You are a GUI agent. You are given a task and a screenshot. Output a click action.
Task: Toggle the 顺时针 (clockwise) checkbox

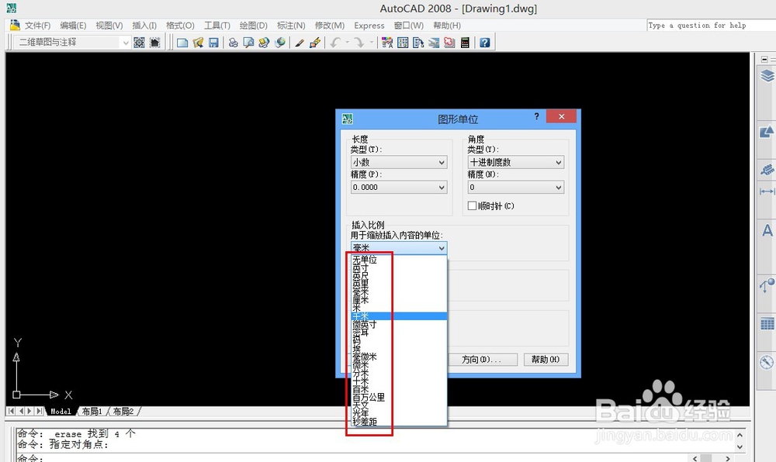(472, 205)
